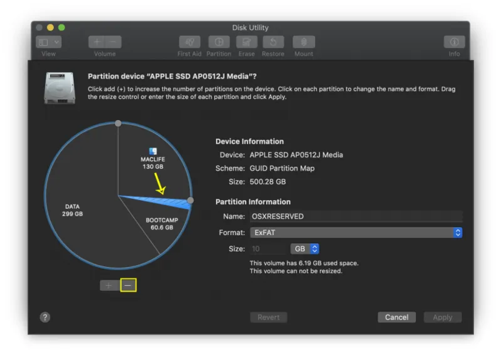Image resolution: width=501 pixels, height=352 pixels.
Task: Click the 'GUID Partition Map' scheme text
Action: pyautogui.click(x=282, y=168)
